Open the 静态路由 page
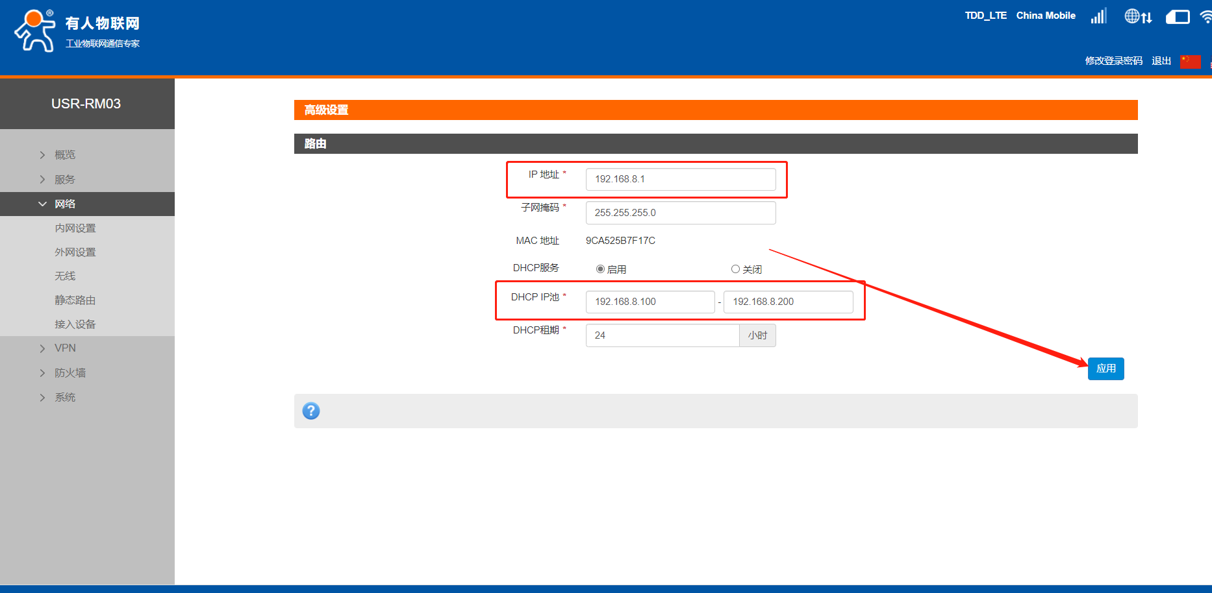 coord(75,300)
